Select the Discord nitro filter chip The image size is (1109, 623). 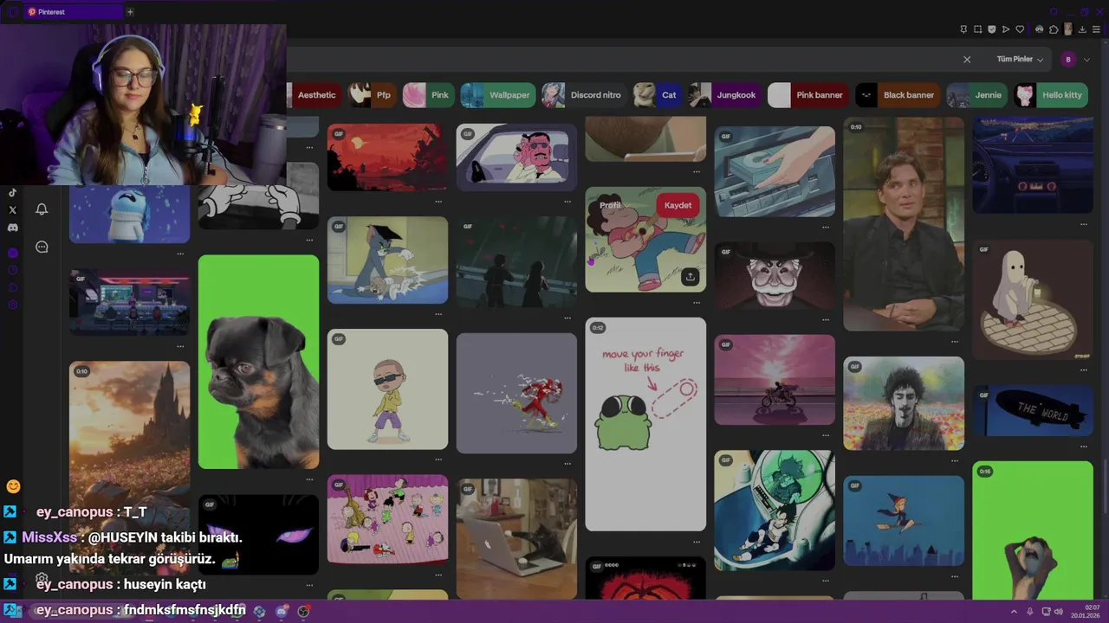585,95
